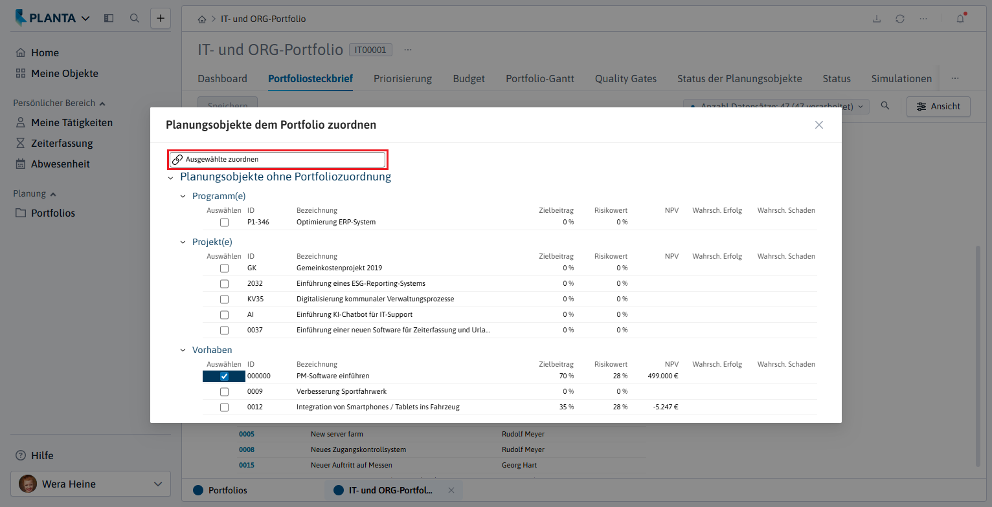Toggle the sidebar panel icon
992x507 pixels.
(x=109, y=18)
